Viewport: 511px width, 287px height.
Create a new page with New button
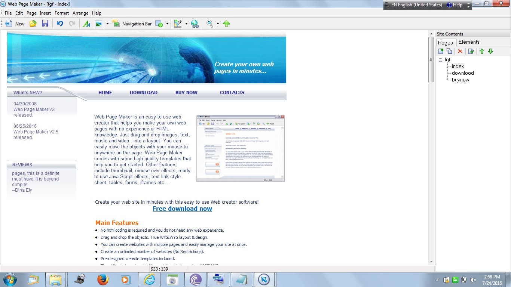[15, 24]
